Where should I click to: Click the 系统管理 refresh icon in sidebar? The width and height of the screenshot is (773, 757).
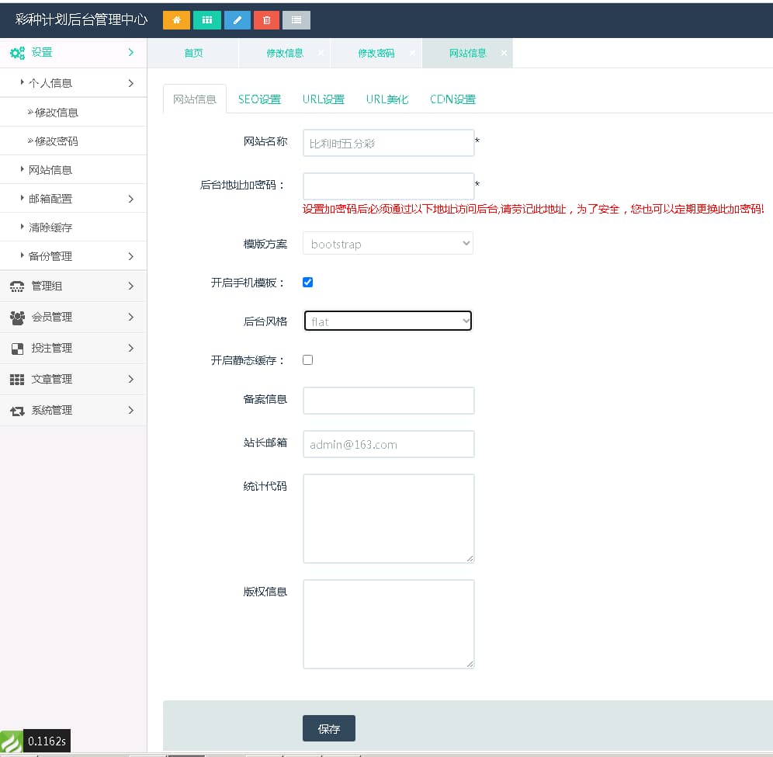tap(19, 410)
